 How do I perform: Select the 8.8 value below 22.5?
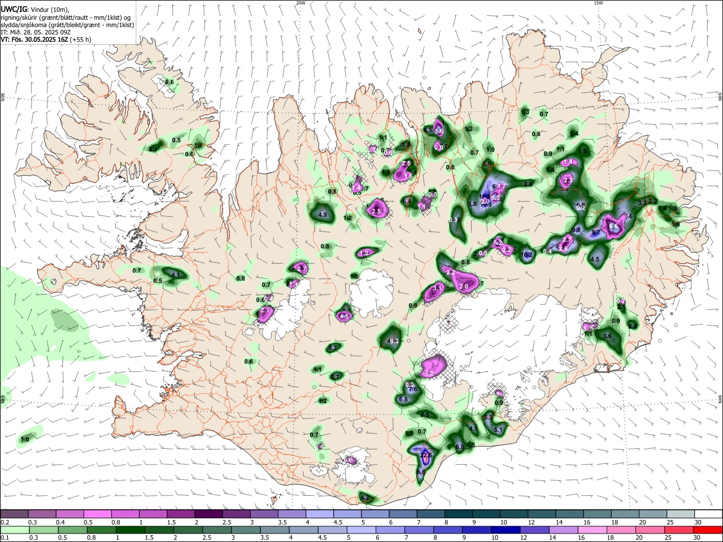click(421, 472)
